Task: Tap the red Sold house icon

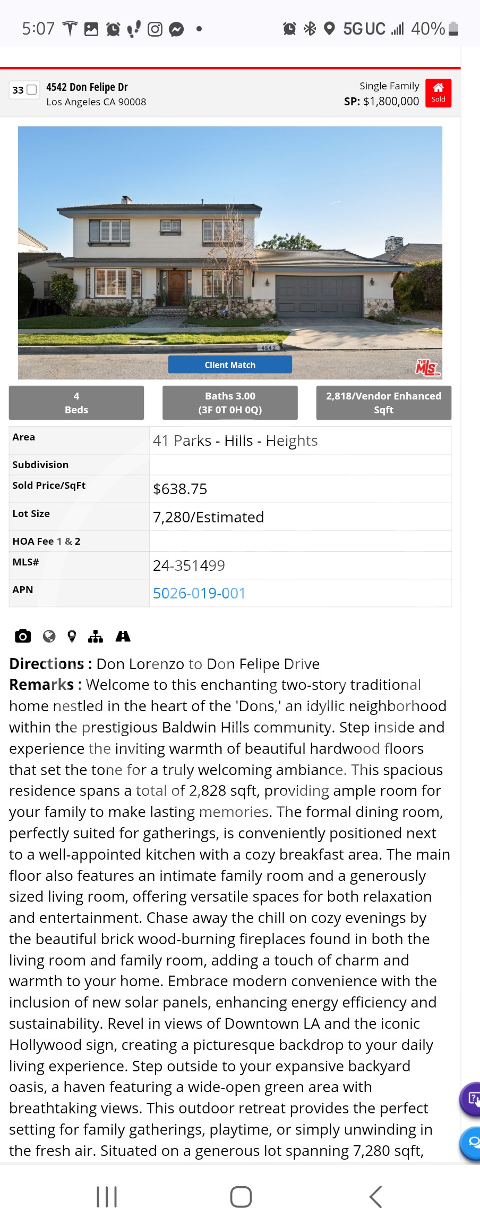Action: pyautogui.click(x=438, y=93)
